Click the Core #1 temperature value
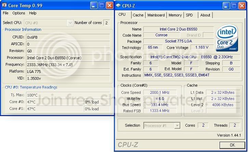 (x=55, y=109)
